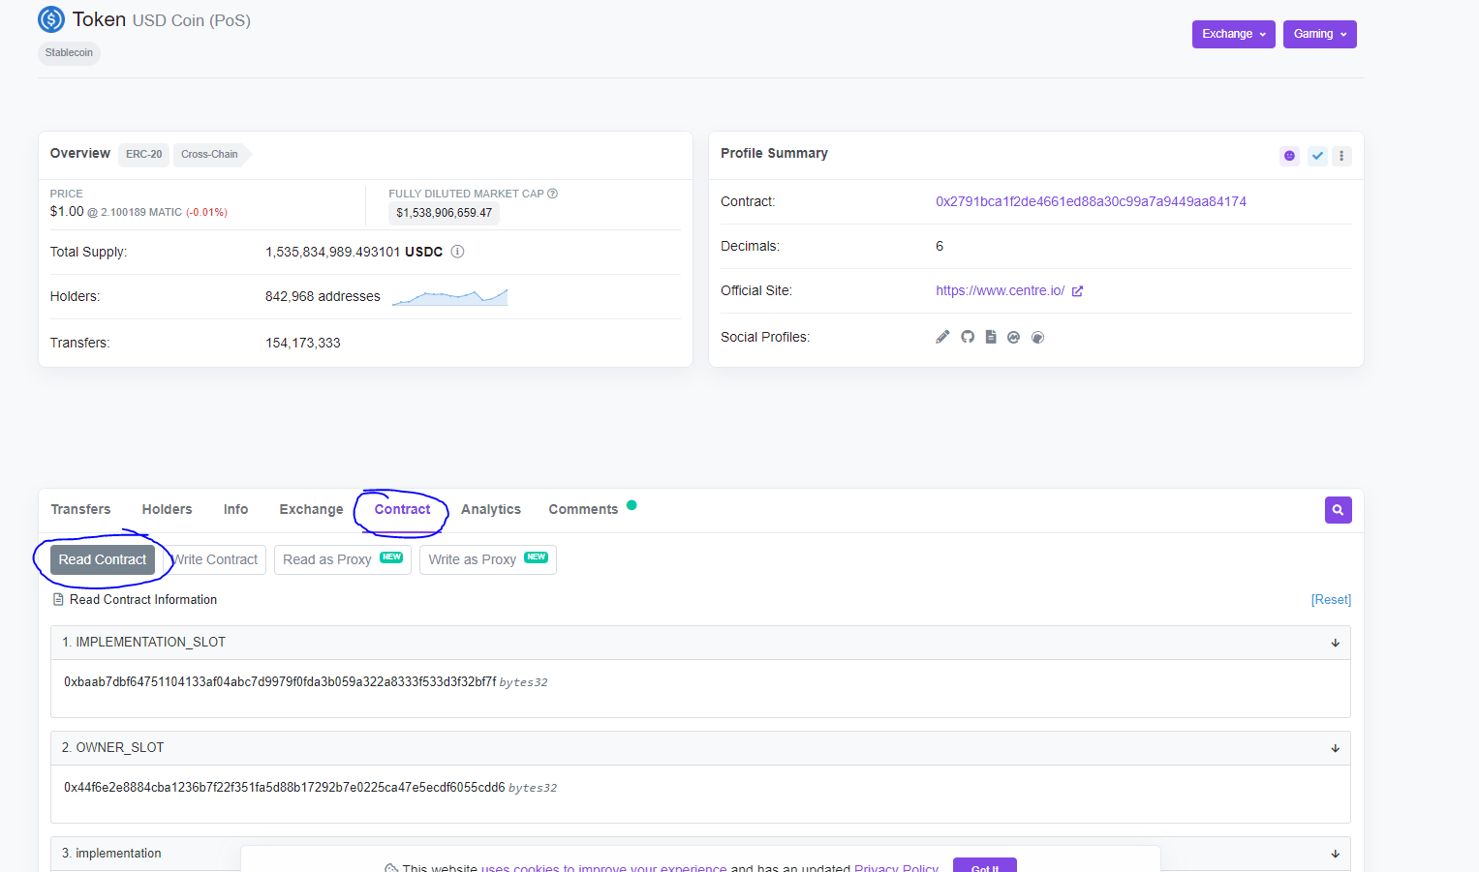
Task: Open the CoinGecko profile icon
Action: (x=1038, y=337)
